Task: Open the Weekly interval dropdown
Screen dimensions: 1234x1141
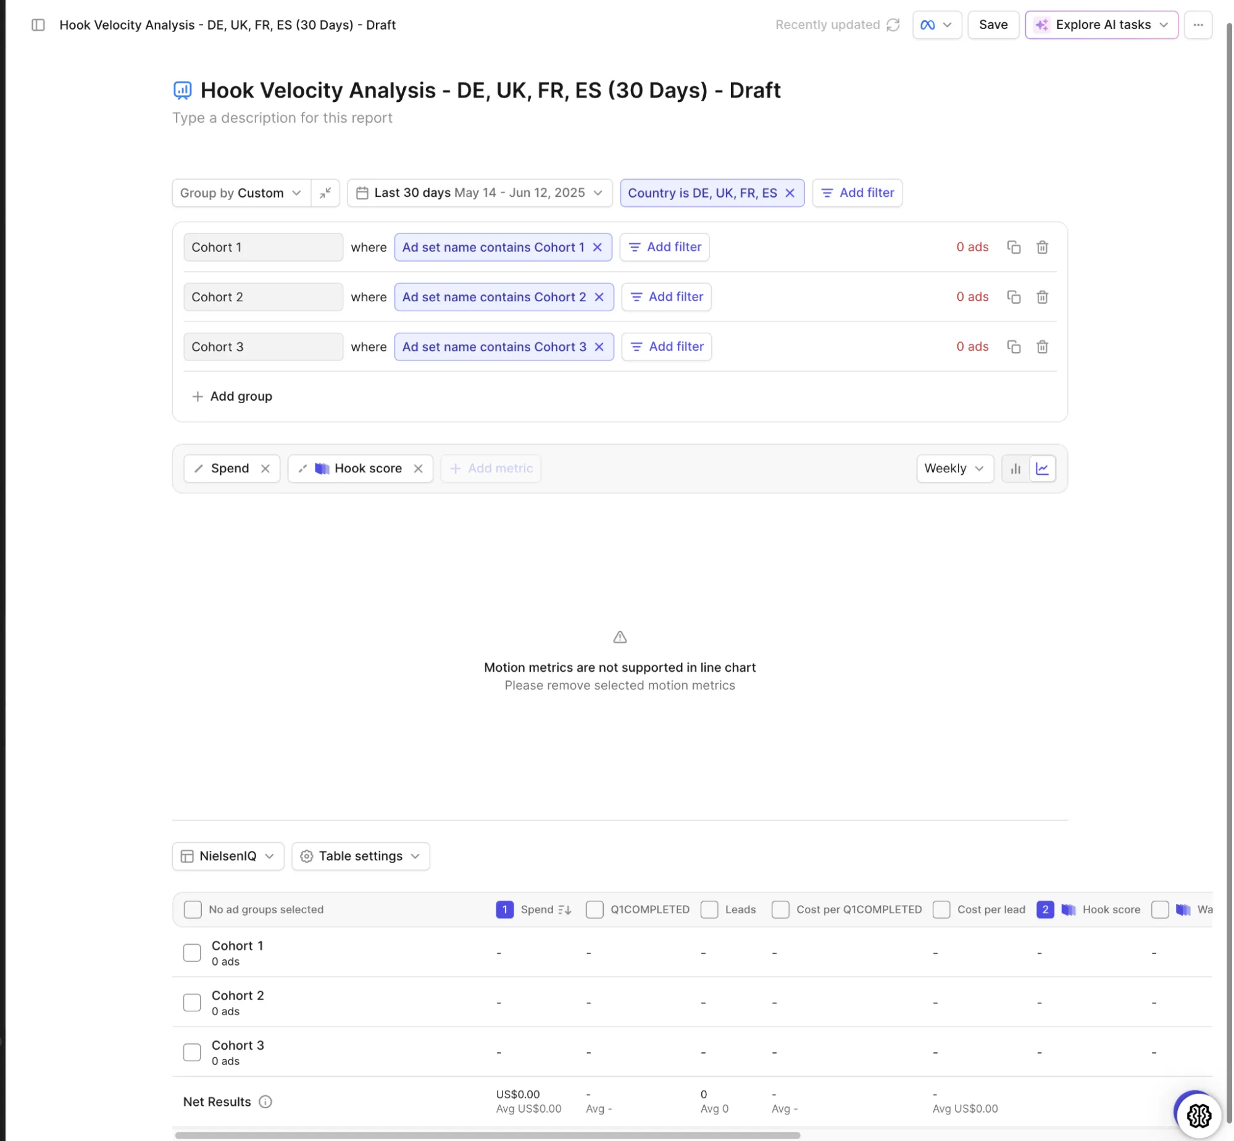Action: tap(954, 469)
